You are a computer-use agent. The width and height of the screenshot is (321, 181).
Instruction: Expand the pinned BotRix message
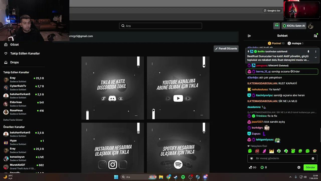coord(316,57)
